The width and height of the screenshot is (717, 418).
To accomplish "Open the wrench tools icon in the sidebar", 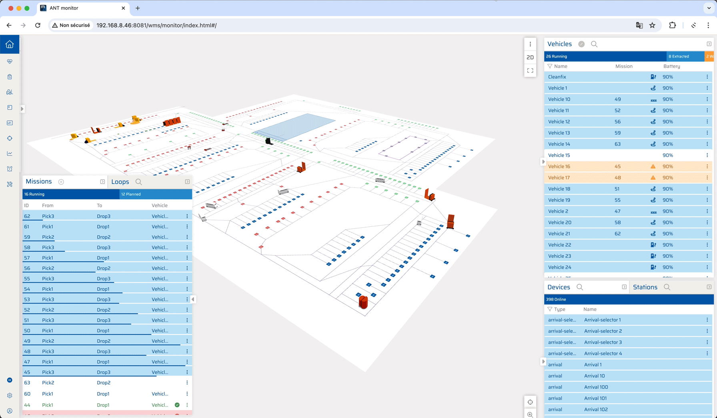I will [x=10, y=184].
